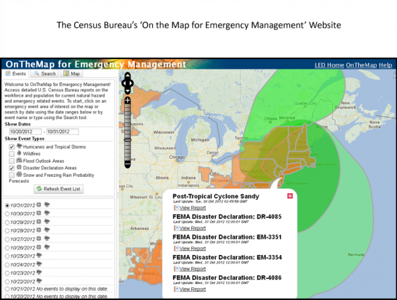Edit the end date field 10/31/2012
The image size is (397, 300).
click(x=63, y=132)
